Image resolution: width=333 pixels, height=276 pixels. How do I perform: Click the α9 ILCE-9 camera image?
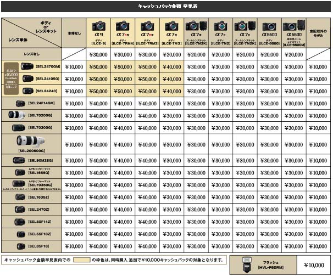coord(98,26)
